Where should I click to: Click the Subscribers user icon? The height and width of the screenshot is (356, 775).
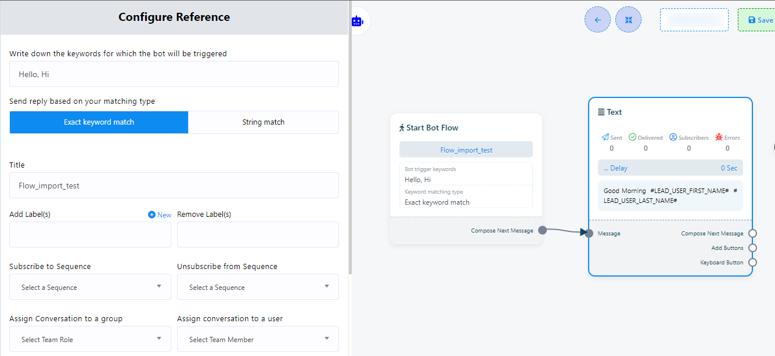point(673,137)
